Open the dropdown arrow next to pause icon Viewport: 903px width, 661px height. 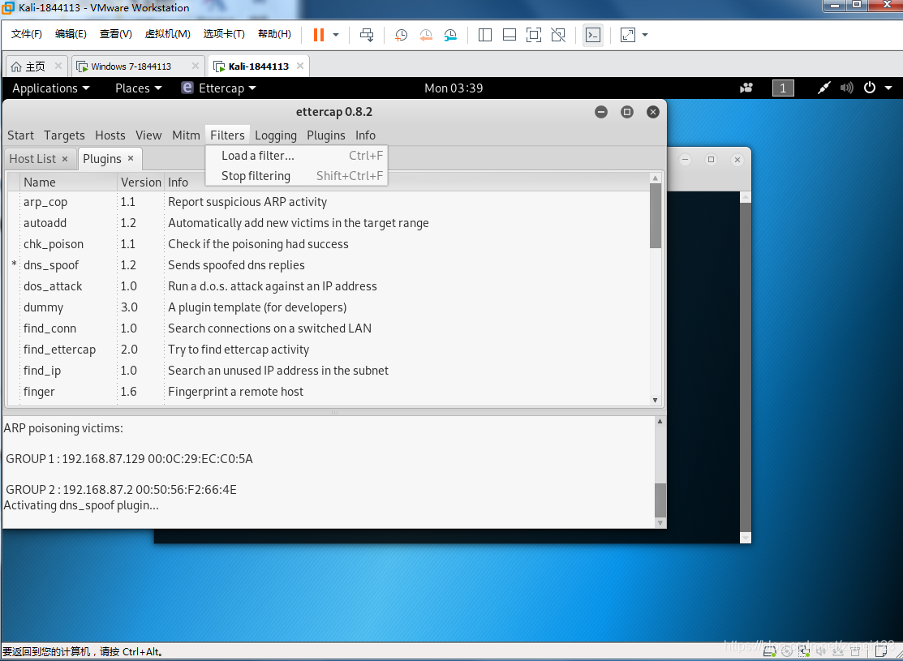(336, 35)
